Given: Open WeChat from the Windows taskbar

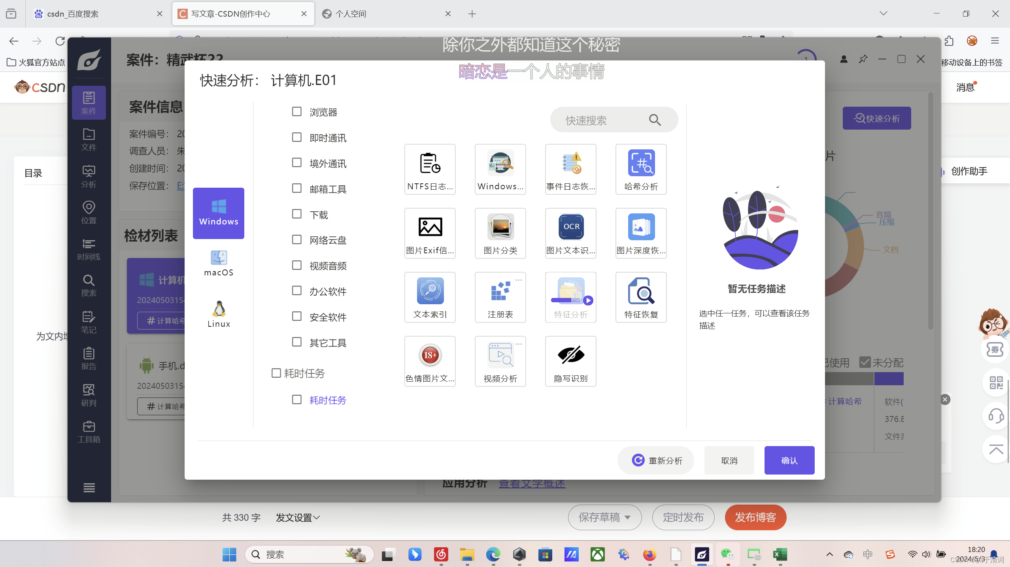Looking at the screenshot, I should (x=727, y=554).
